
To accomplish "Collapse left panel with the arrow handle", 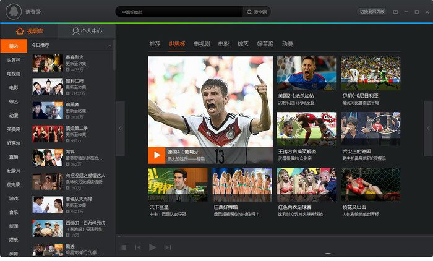I will click(120, 129).
